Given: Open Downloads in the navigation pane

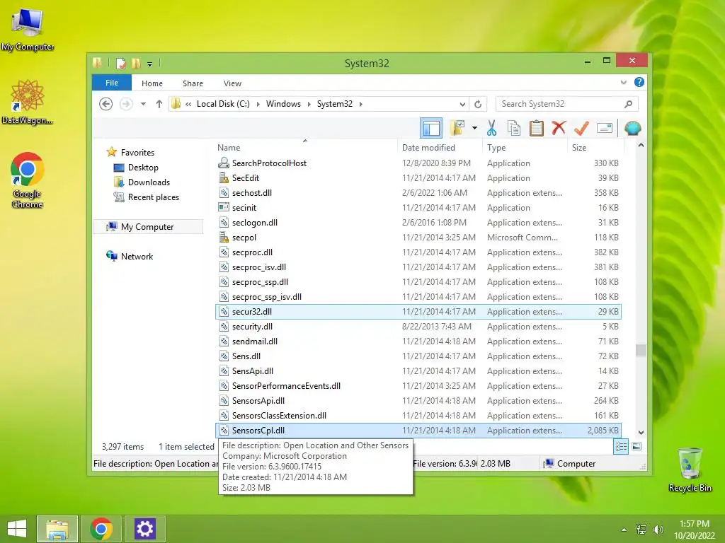Looking at the screenshot, I should [149, 182].
